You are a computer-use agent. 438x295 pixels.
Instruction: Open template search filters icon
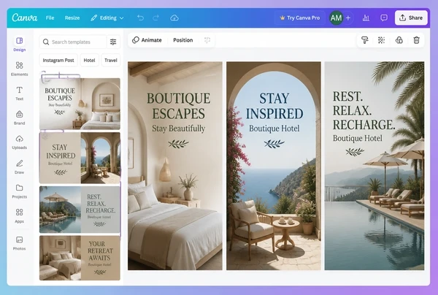tap(113, 42)
